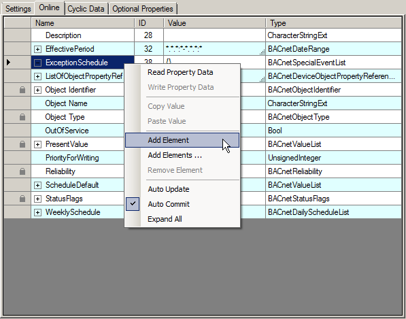Click the BACnetObjectType type cell
The image size is (406, 319).
point(333,117)
